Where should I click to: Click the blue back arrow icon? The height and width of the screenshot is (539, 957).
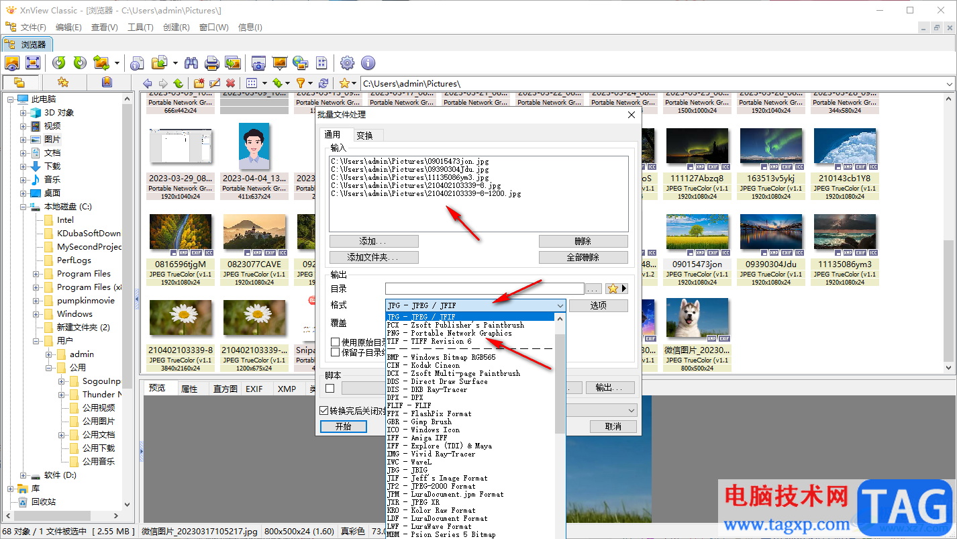(x=148, y=83)
